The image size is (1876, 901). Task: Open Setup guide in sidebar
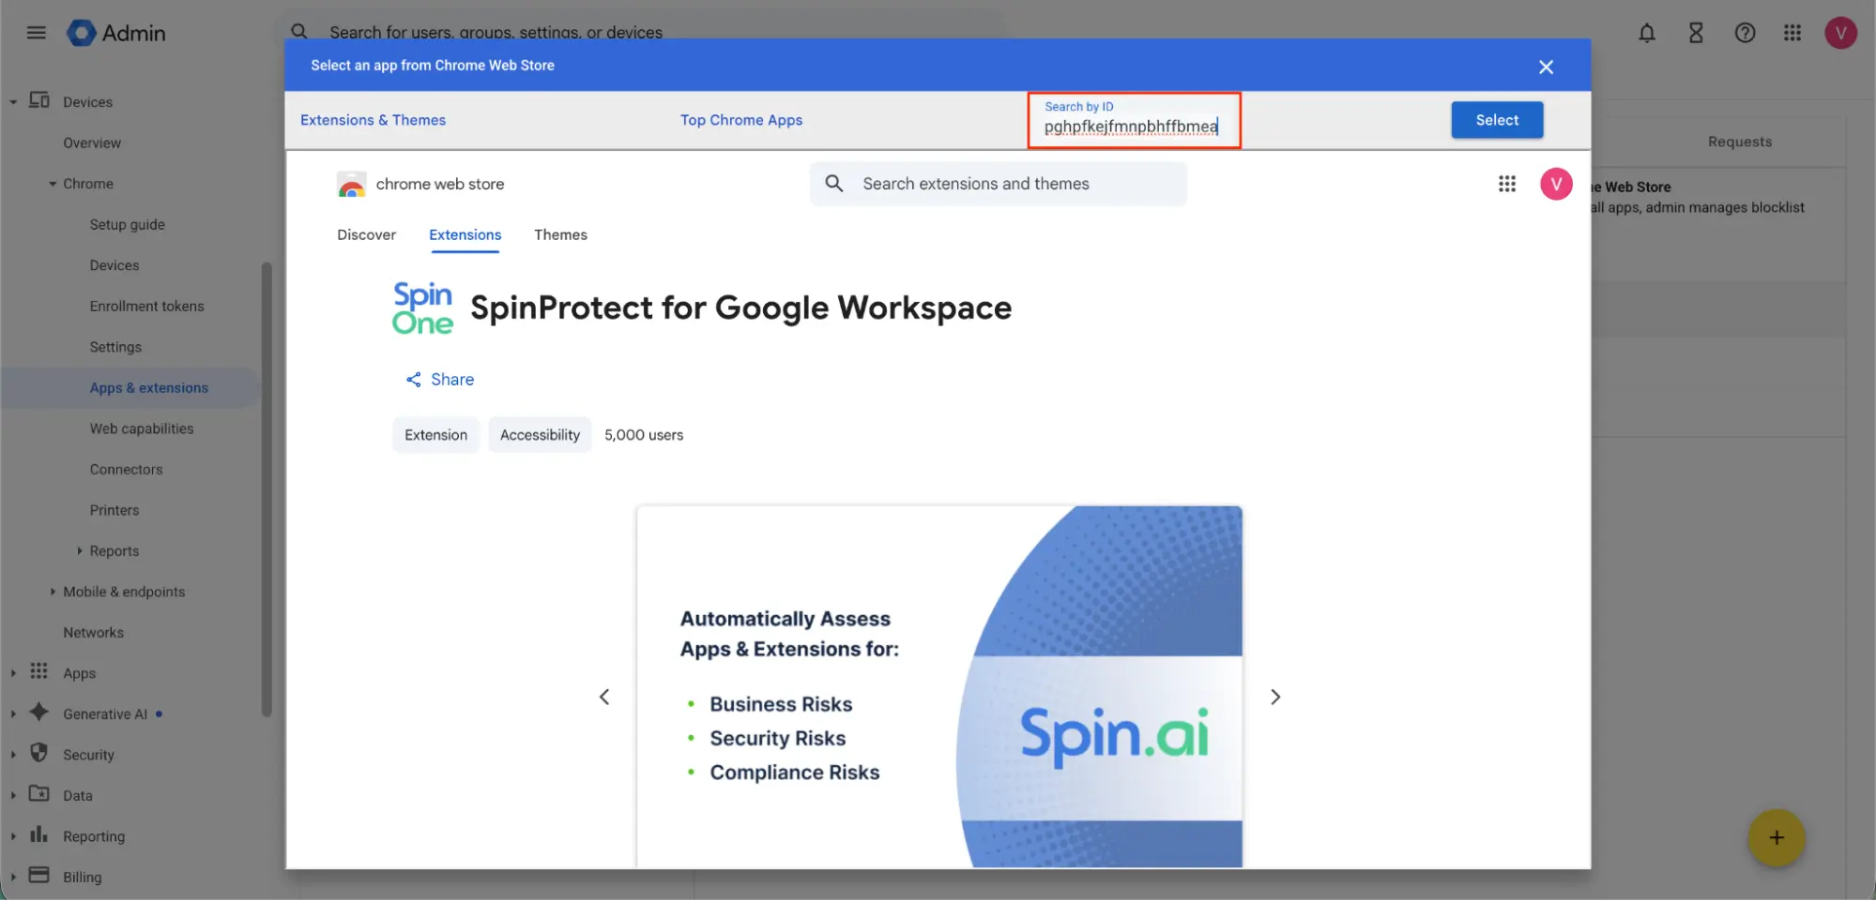(128, 225)
